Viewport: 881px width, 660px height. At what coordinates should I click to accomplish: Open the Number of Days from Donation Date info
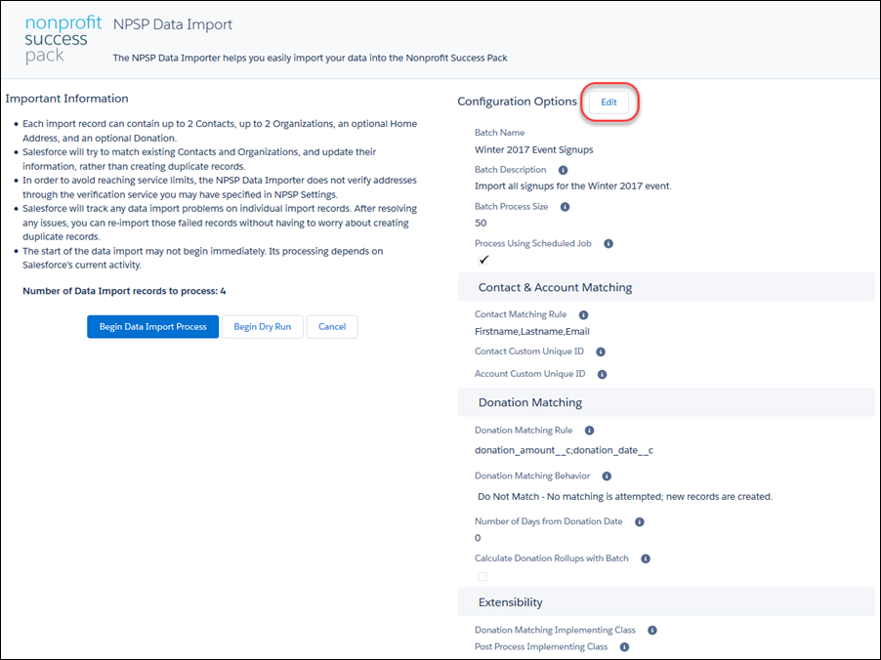640,521
